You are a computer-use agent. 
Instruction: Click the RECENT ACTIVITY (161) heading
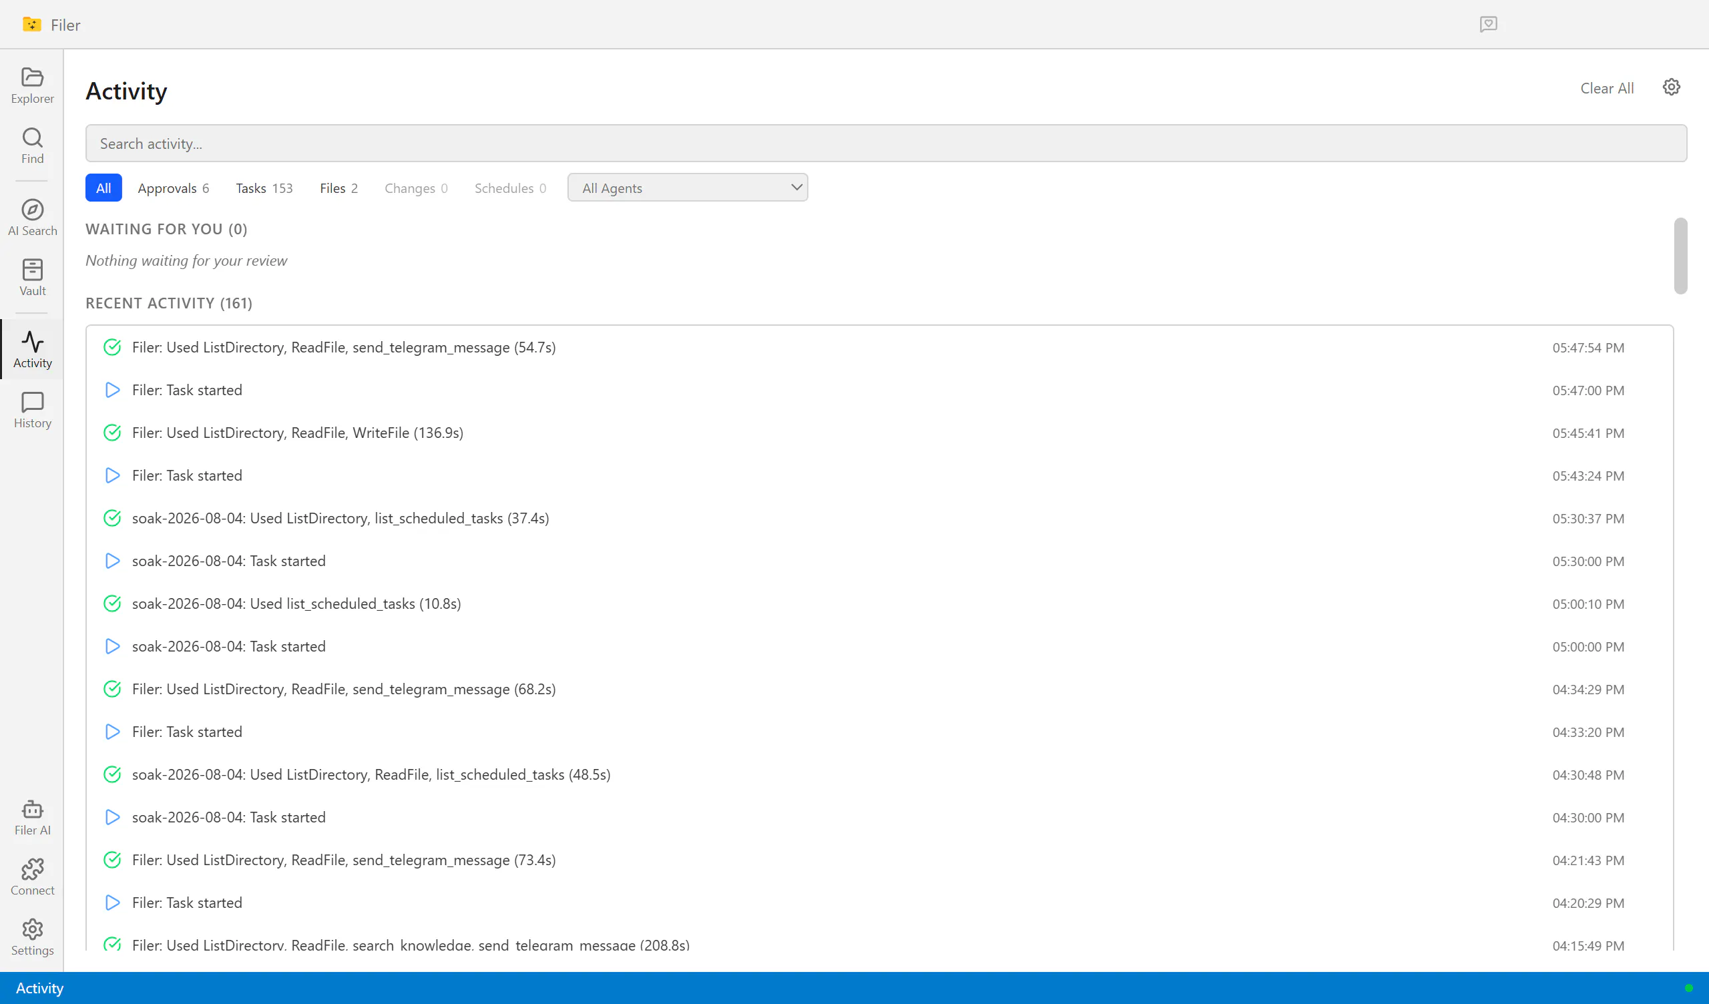click(169, 303)
